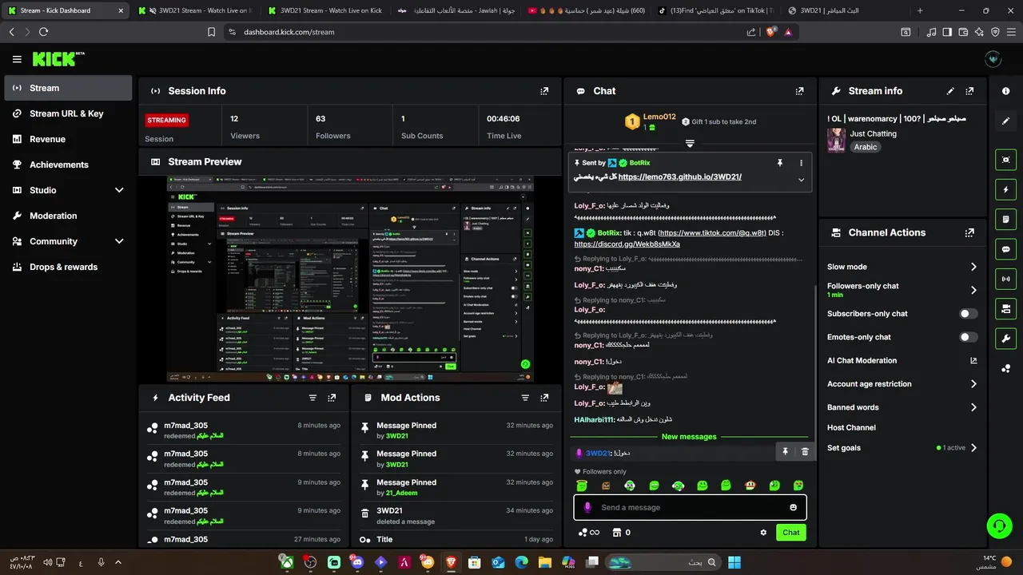Expand pinned message with down chevron
1023x575 pixels.
point(801,180)
